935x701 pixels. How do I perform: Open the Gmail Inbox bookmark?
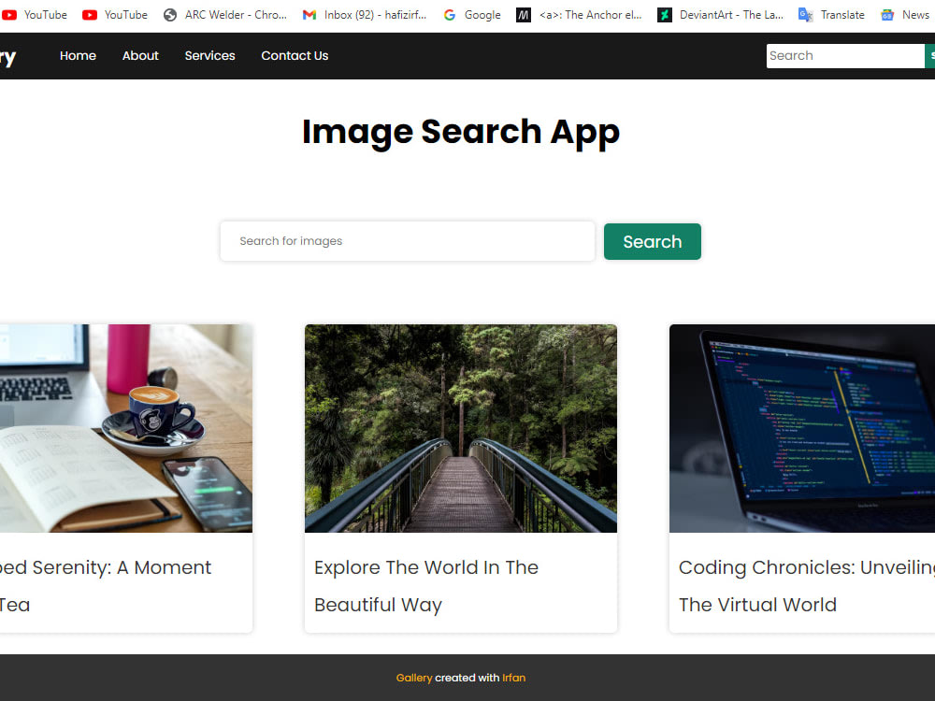pos(365,15)
